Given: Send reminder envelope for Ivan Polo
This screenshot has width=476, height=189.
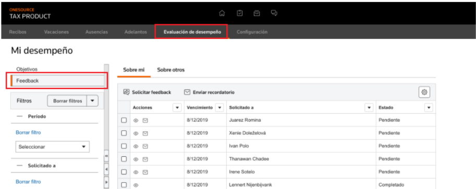Looking at the screenshot, I should 145,146.
